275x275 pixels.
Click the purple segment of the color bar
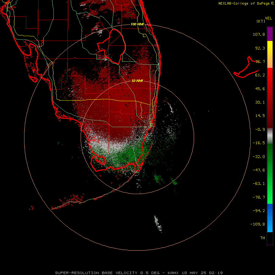click(270, 34)
